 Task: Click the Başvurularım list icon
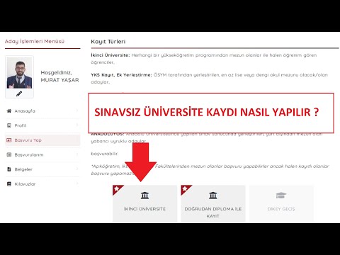point(9,154)
